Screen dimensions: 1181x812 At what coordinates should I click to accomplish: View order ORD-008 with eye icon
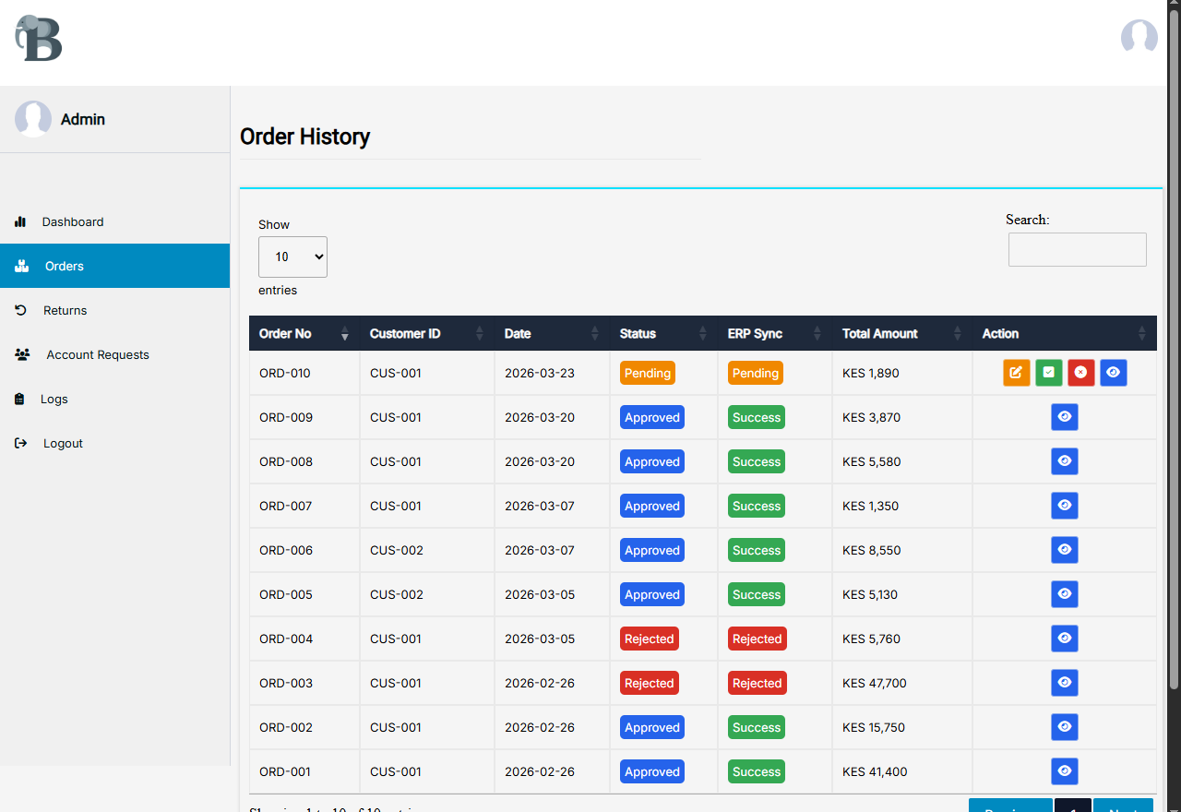pyautogui.click(x=1065, y=461)
